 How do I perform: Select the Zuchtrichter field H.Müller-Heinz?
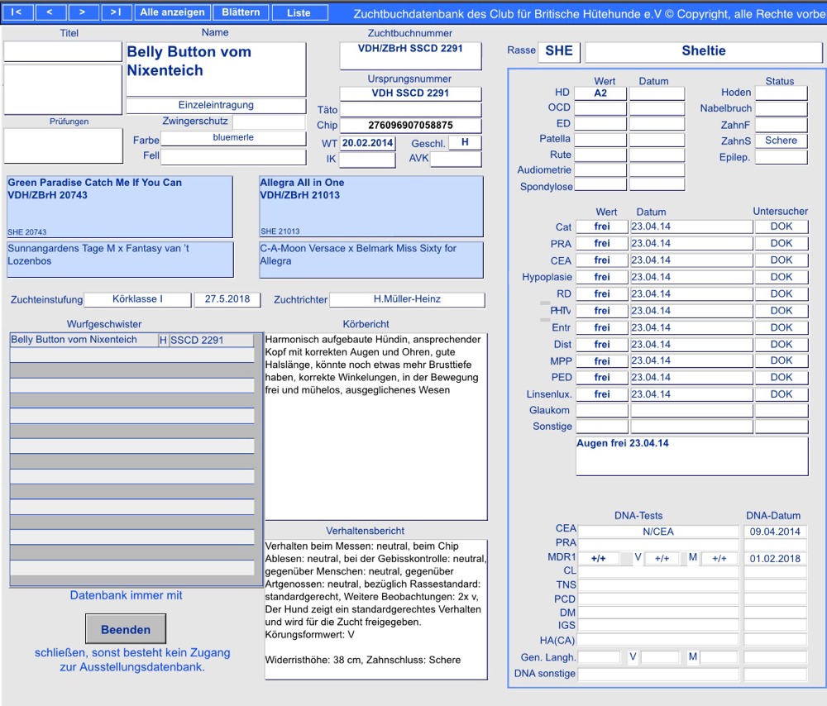[x=407, y=299]
